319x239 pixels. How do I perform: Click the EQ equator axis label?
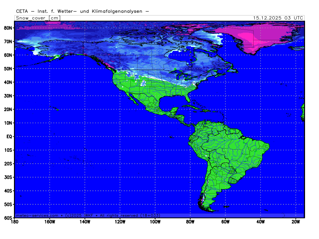9,136
